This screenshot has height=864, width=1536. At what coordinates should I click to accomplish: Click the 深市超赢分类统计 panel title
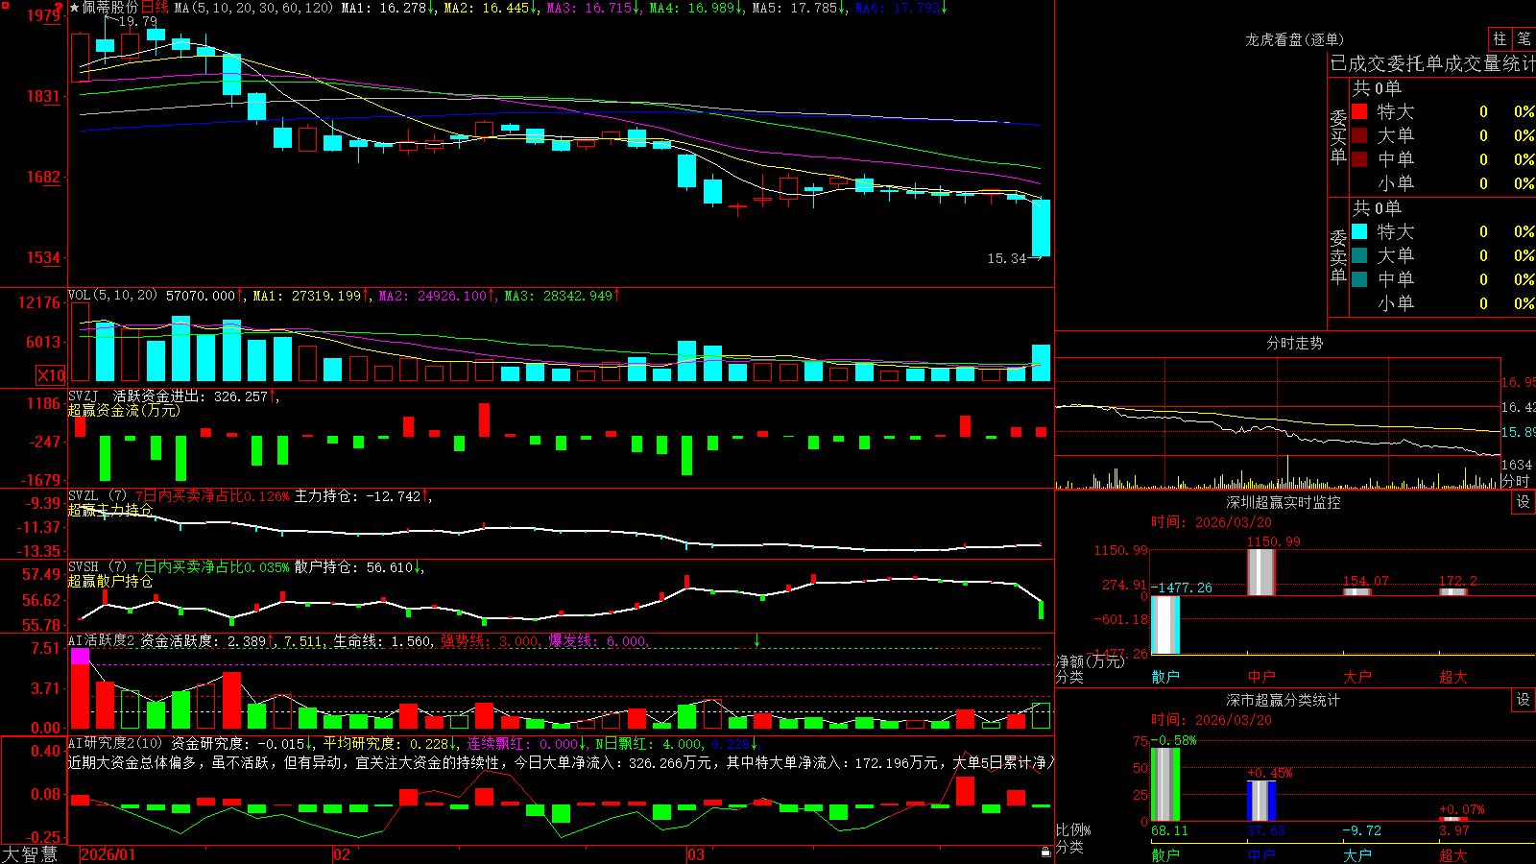(x=1283, y=700)
